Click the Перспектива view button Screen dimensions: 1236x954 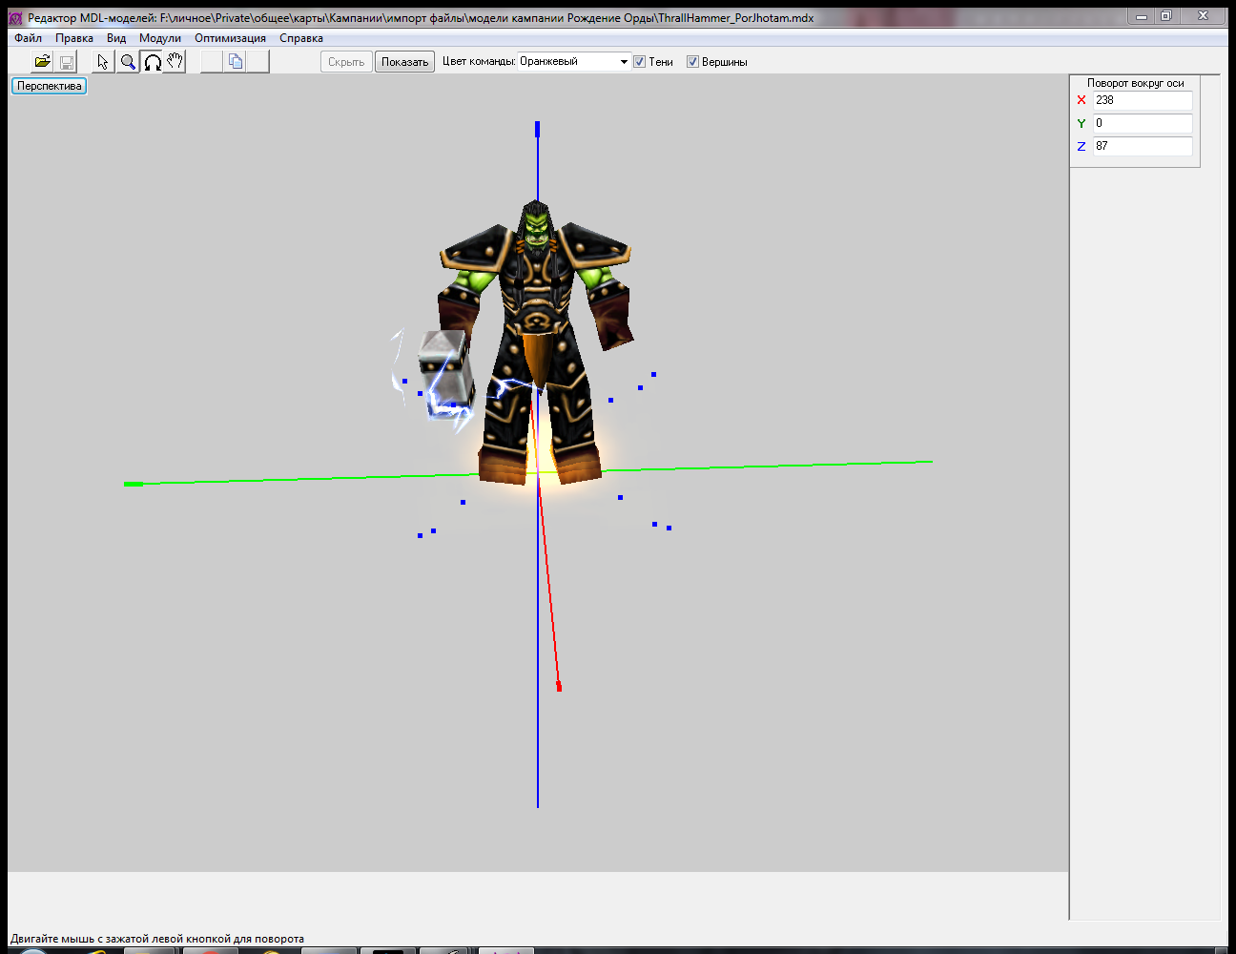[50, 86]
